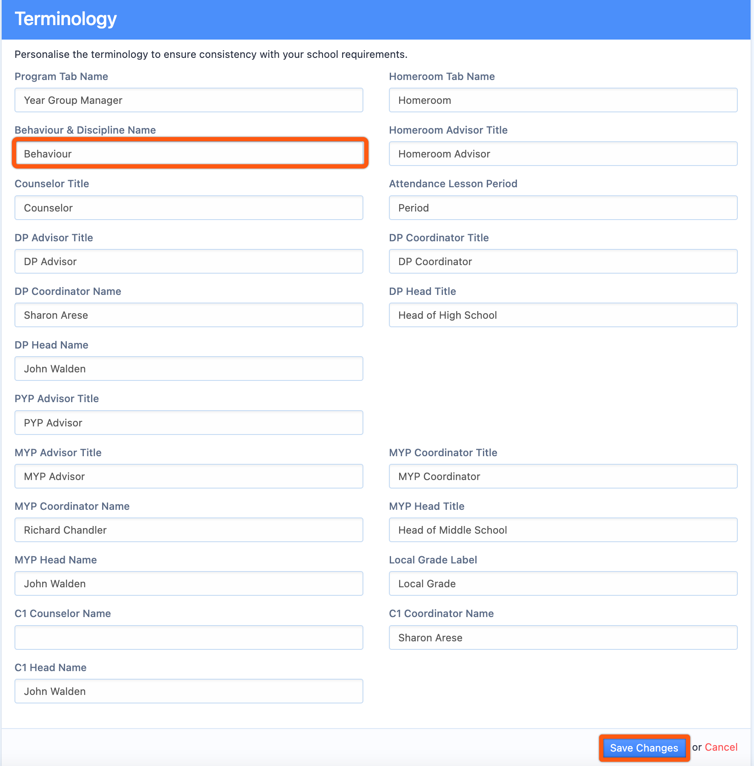
Task: Click the red Cancel link
Action: 721,747
